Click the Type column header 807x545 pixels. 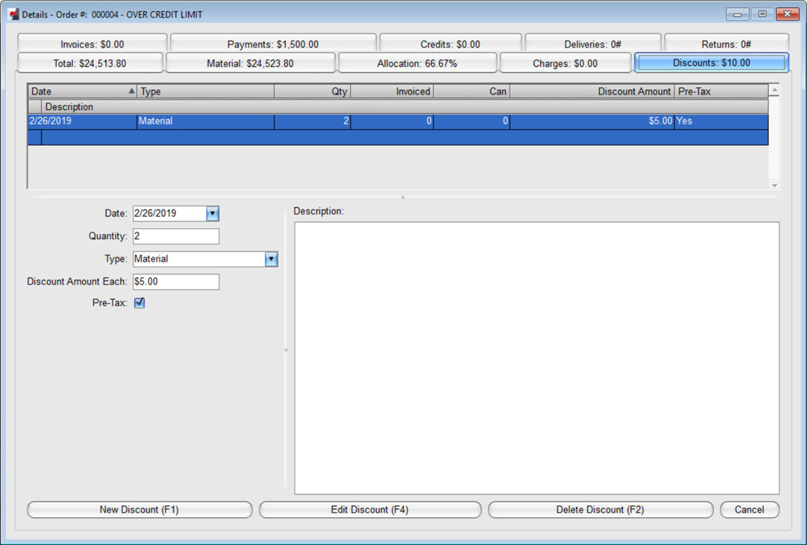tap(206, 91)
